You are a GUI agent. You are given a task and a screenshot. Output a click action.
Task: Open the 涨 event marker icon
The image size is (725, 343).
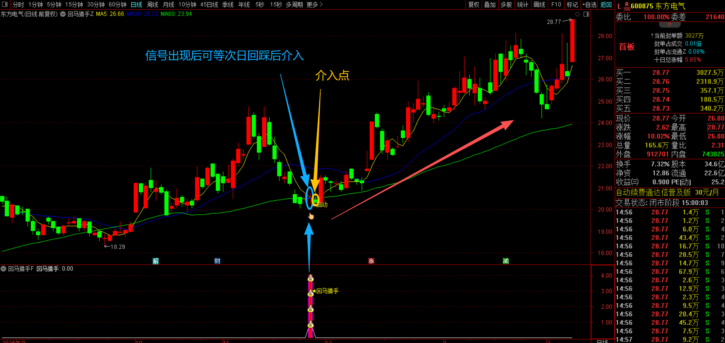click(371, 261)
